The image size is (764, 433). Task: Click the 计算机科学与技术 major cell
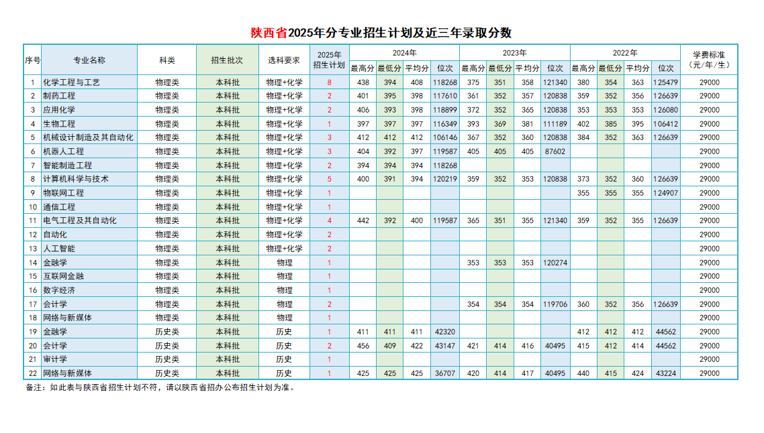point(75,179)
